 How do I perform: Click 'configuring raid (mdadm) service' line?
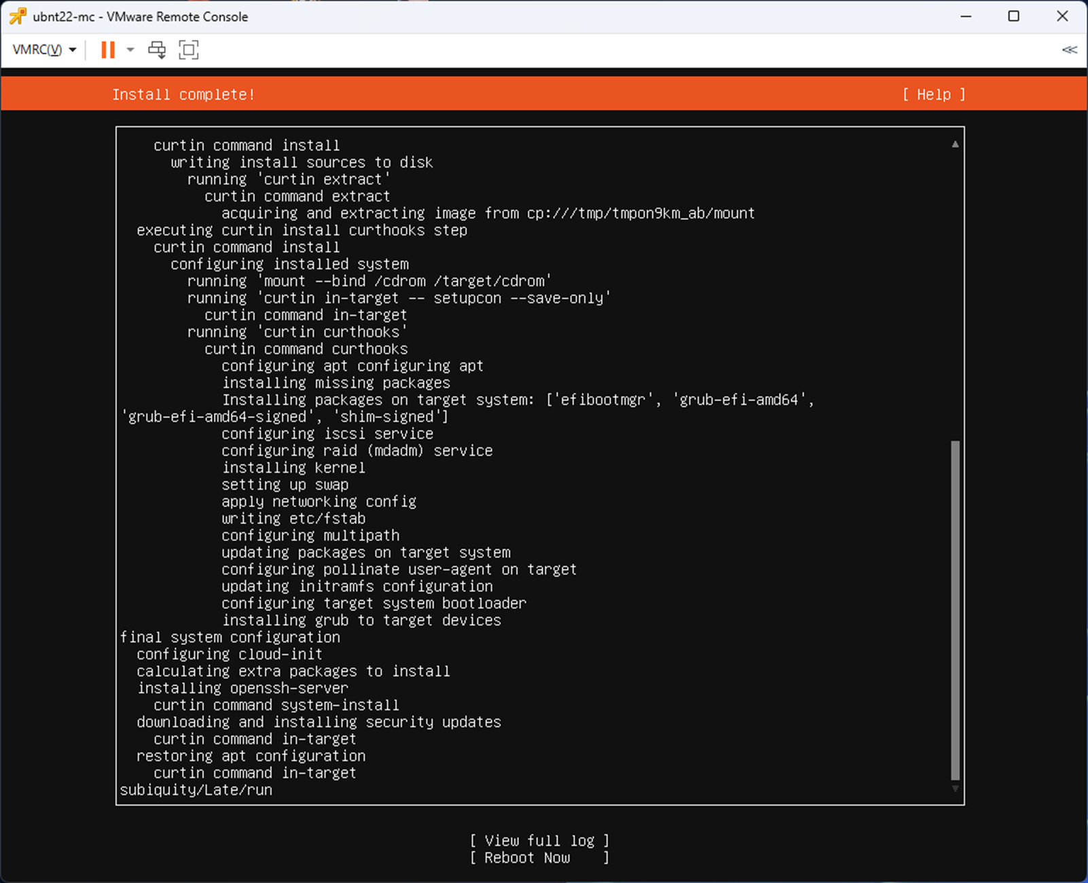pyautogui.click(x=357, y=451)
